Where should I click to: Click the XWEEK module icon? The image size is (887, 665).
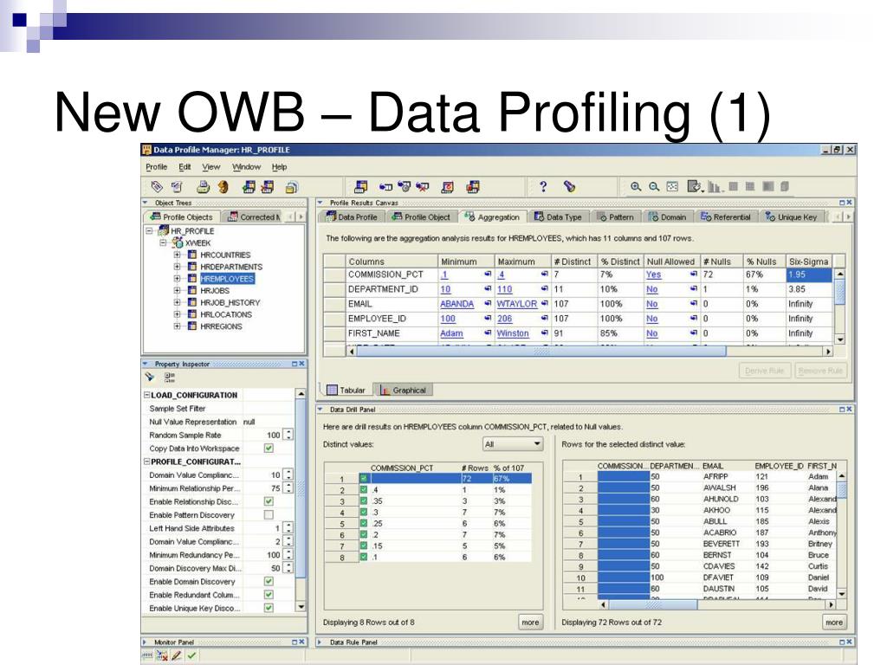(x=178, y=242)
